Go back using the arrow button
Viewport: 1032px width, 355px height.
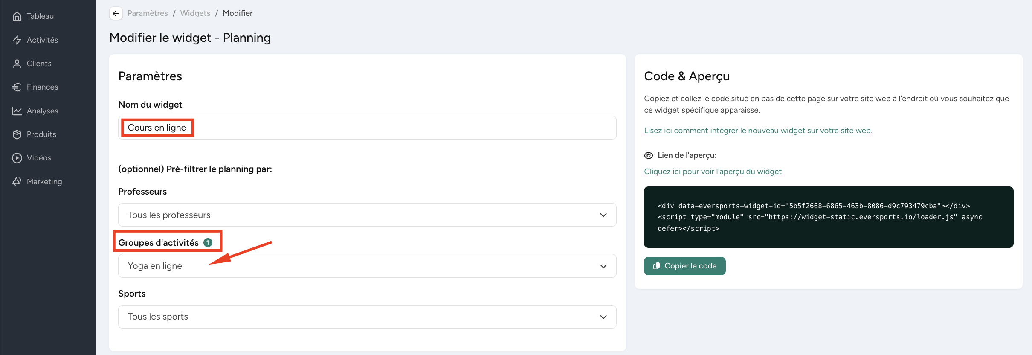point(116,13)
